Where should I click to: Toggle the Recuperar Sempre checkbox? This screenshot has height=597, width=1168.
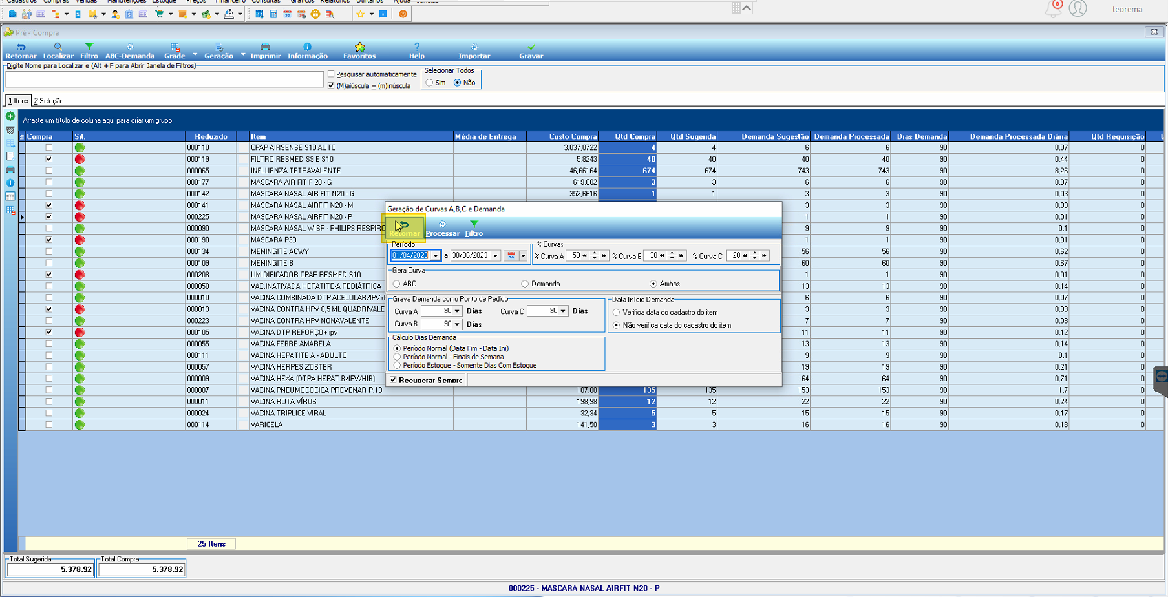pyautogui.click(x=393, y=380)
